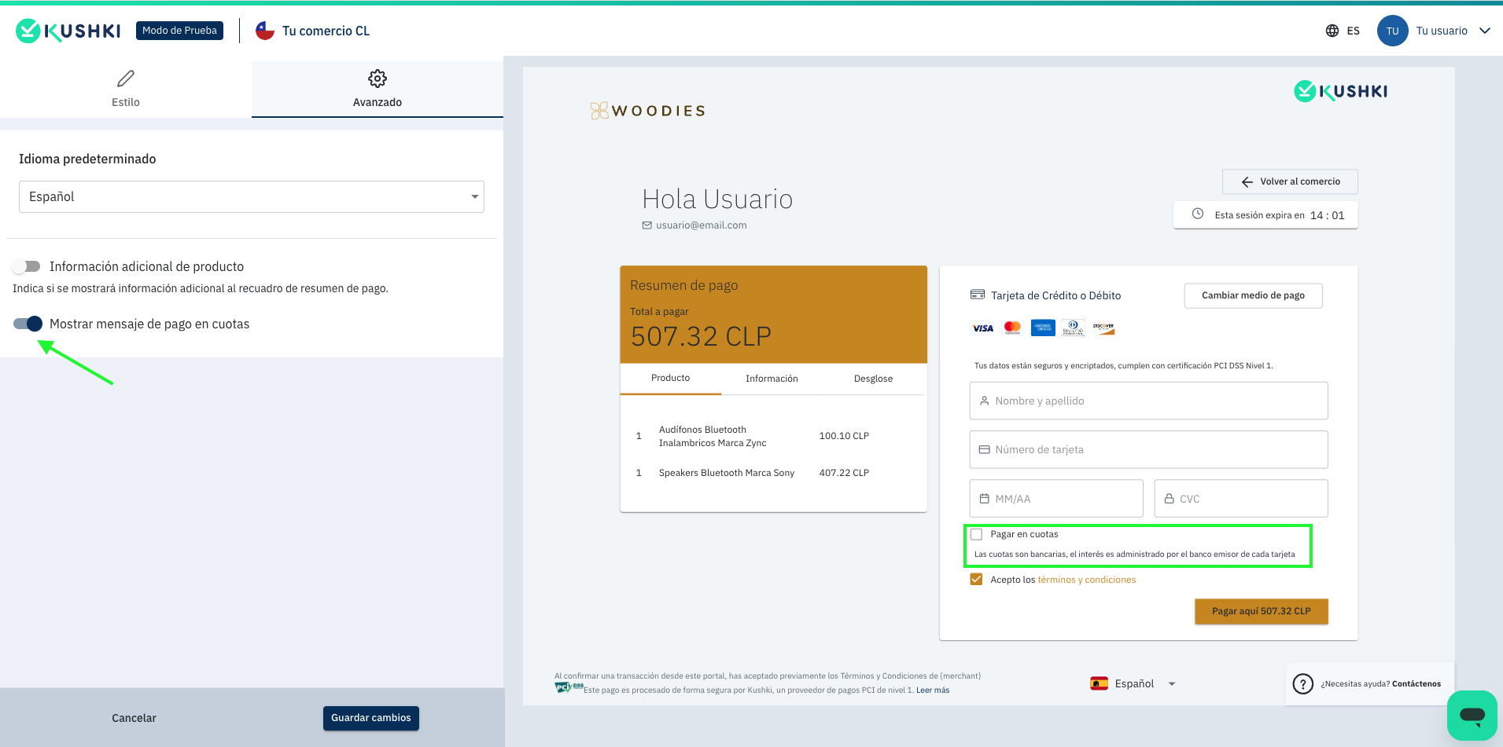Click the MM/AA expiry field

pos(1056,499)
